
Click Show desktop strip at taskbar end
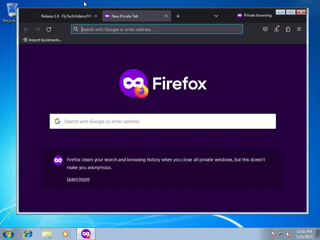[317, 234]
